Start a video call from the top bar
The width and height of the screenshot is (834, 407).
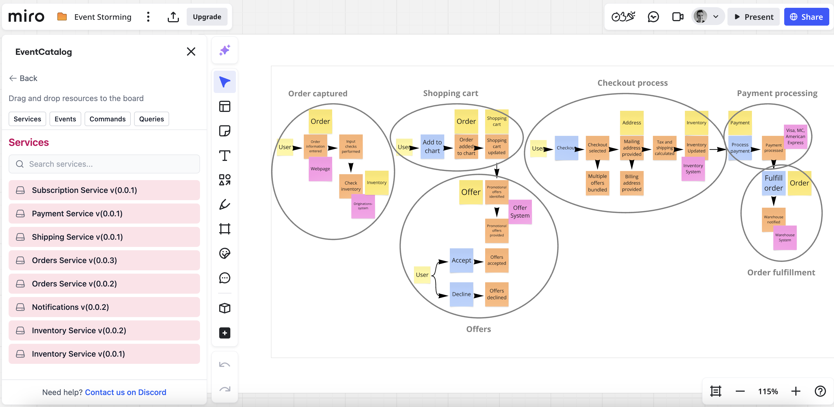point(678,16)
